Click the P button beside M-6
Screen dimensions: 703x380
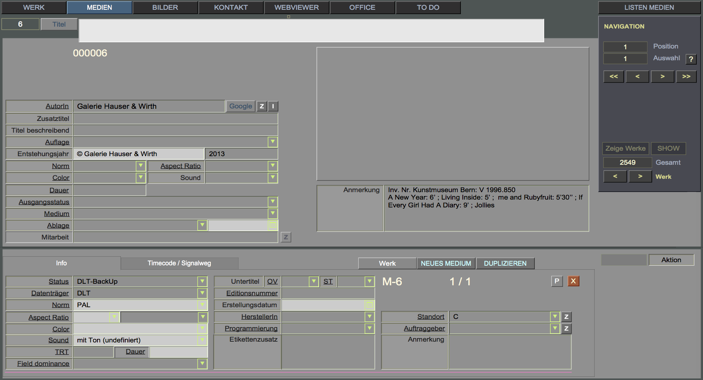[557, 281]
